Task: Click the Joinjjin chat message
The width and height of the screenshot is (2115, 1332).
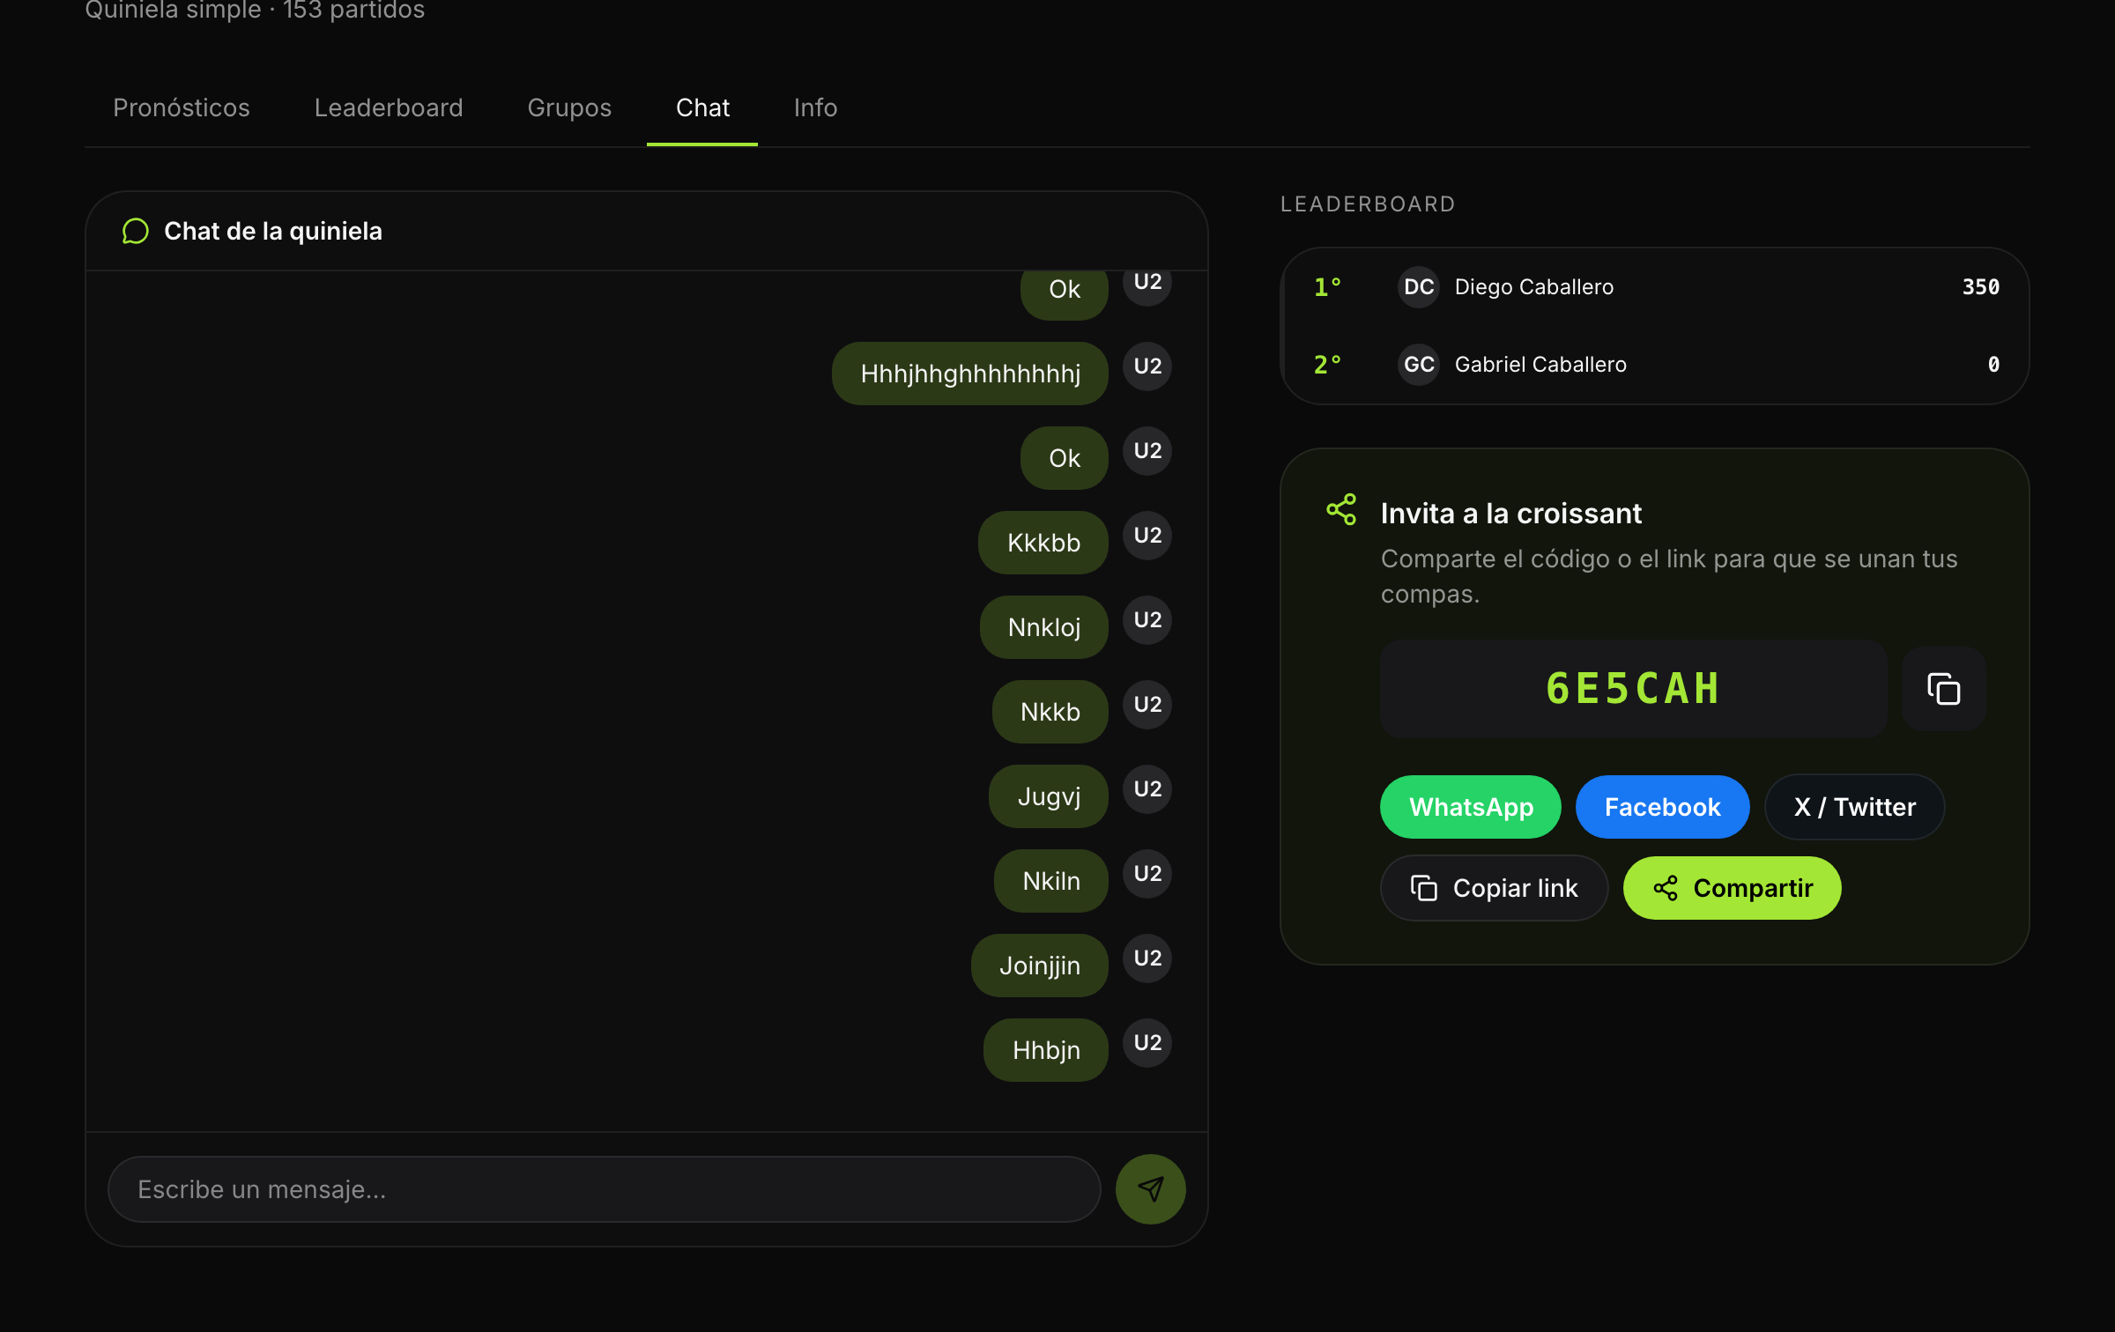Action: (x=1039, y=966)
